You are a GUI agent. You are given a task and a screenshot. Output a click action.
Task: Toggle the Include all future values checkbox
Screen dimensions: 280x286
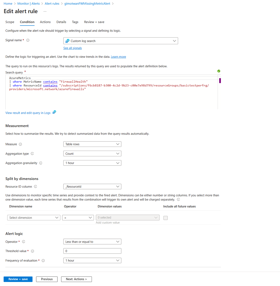click(165, 218)
